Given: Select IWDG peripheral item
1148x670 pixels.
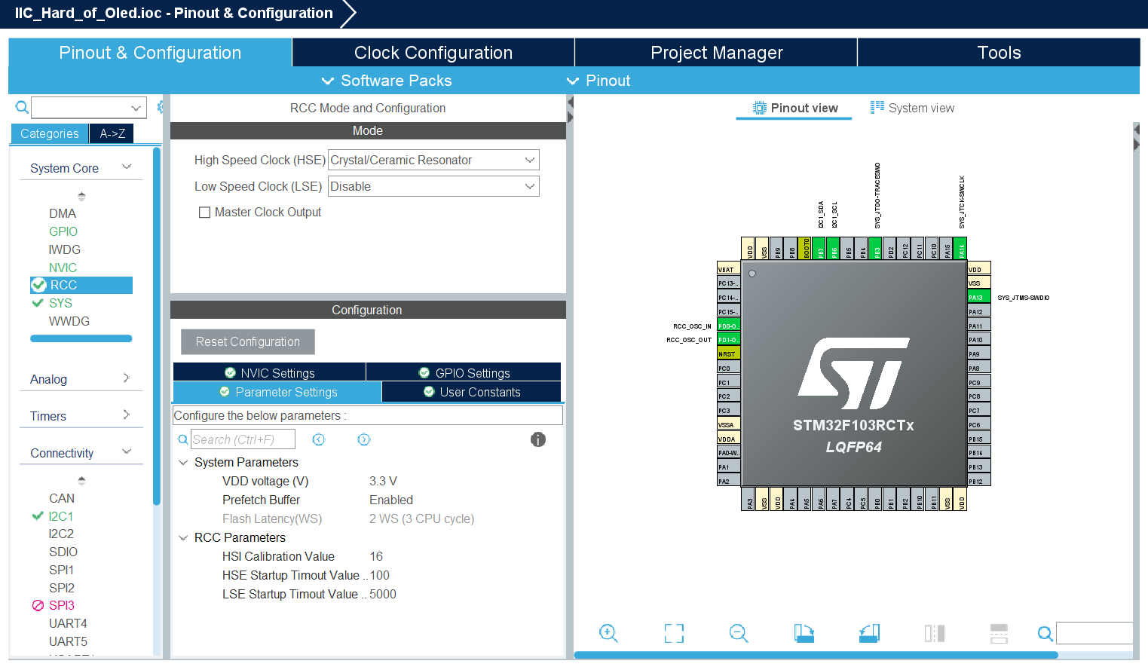Looking at the screenshot, I should pyautogui.click(x=64, y=249).
